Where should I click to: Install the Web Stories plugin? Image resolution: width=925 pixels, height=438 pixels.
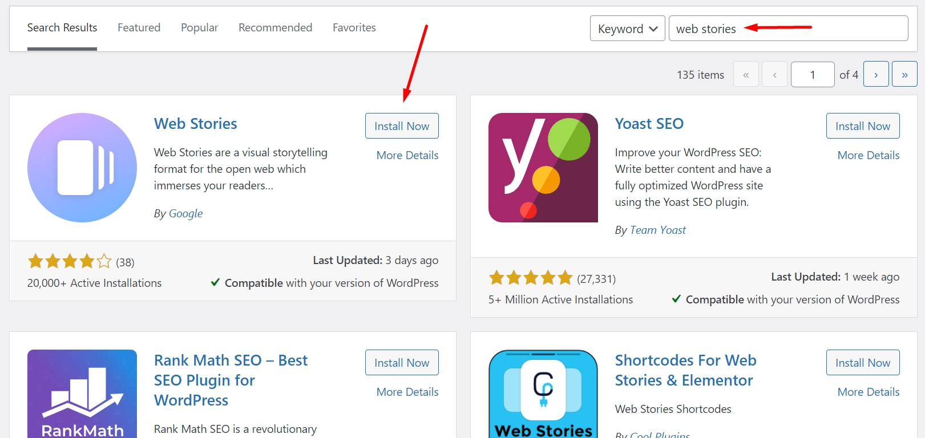click(x=402, y=125)
